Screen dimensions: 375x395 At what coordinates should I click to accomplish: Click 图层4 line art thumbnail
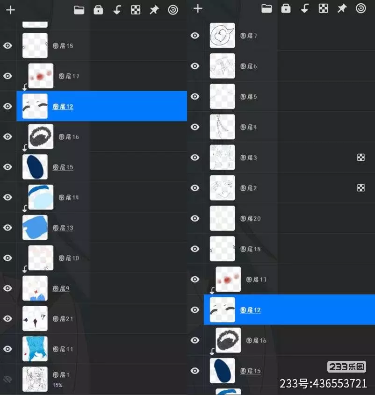pyautogui.click(x=222, y=127)
